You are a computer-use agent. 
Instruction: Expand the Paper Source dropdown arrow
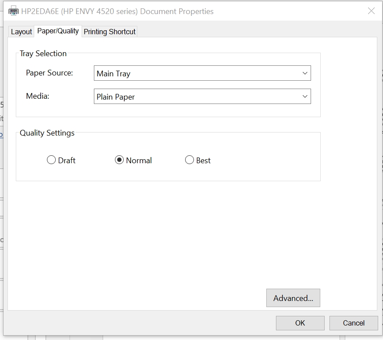[x=305, y=73]
